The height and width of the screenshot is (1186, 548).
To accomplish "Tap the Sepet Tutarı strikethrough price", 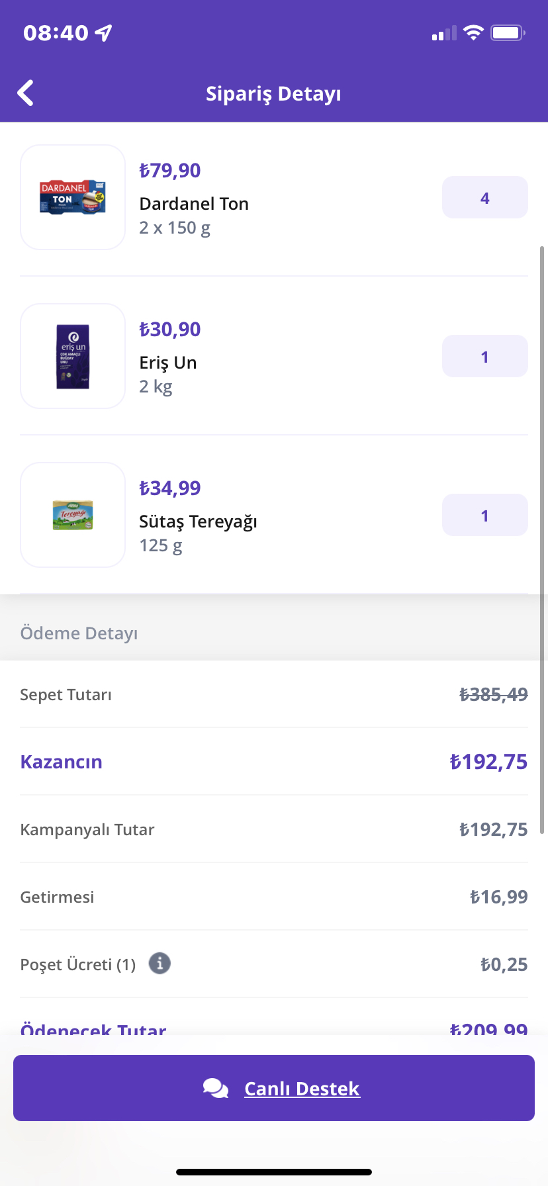I will [494, 694].
